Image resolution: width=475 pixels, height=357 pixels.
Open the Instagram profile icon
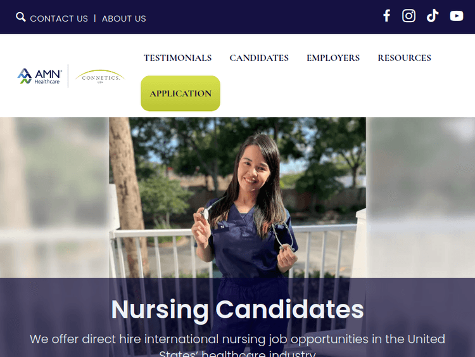[409, 16]
